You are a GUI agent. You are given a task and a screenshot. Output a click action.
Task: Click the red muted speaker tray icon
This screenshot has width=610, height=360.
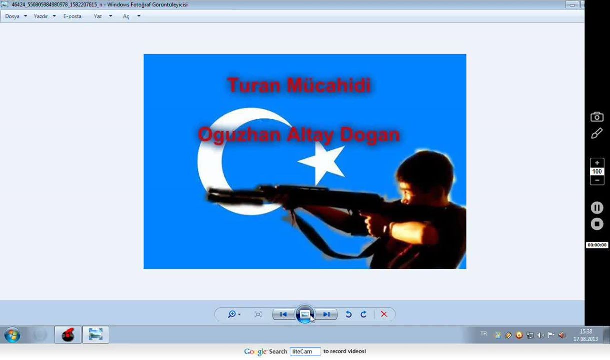[562, 335]
